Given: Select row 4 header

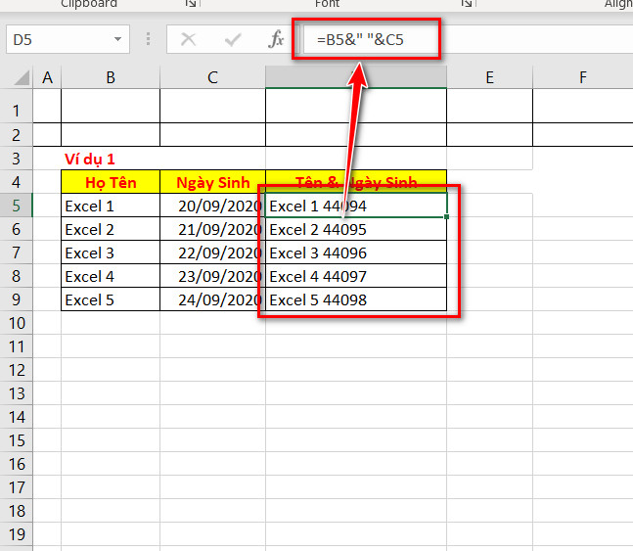Looking at the screenshot, I should (17, 182).
